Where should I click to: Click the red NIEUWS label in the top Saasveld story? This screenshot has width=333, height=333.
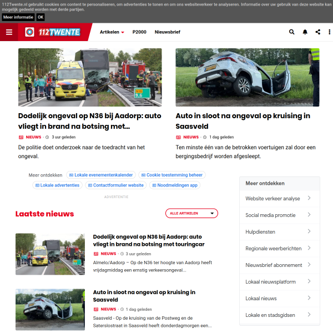point(191,137)
